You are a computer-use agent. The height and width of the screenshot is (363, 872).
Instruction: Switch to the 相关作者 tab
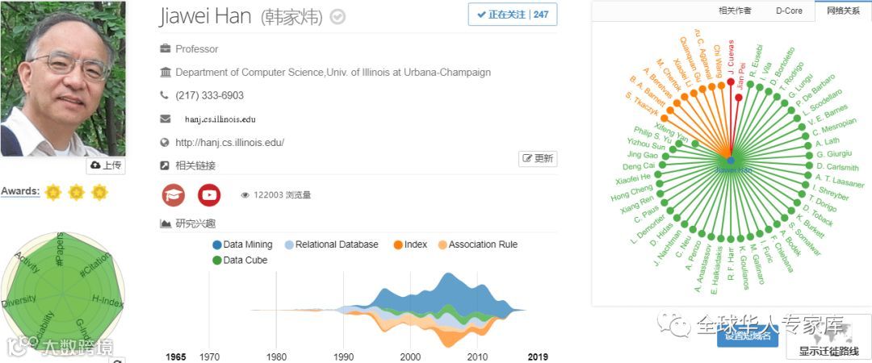coord(735,10)
